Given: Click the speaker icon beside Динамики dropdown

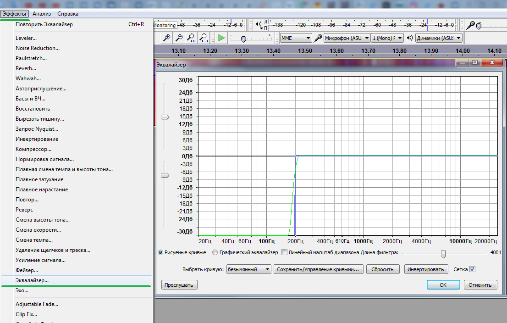Looking at the screenshot, I should coord(410,38).
